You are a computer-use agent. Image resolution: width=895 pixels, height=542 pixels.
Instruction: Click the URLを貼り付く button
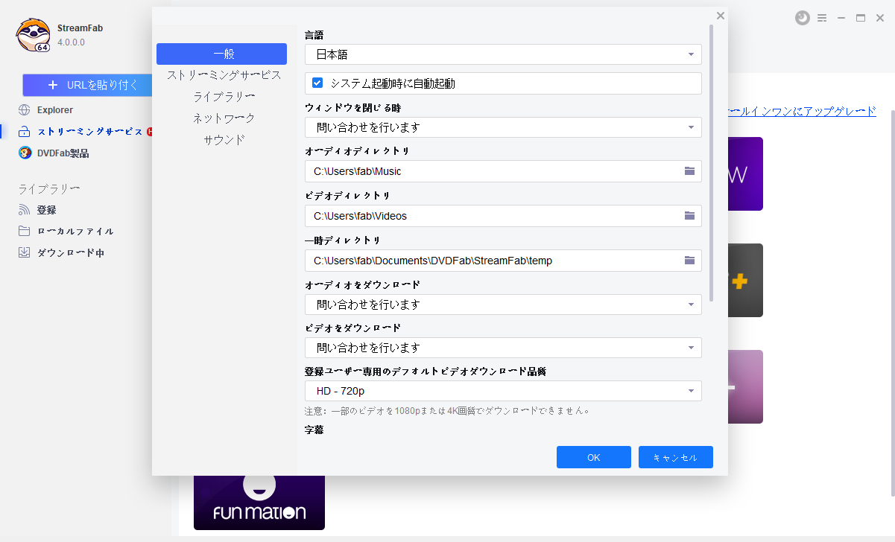click(87, 85)
